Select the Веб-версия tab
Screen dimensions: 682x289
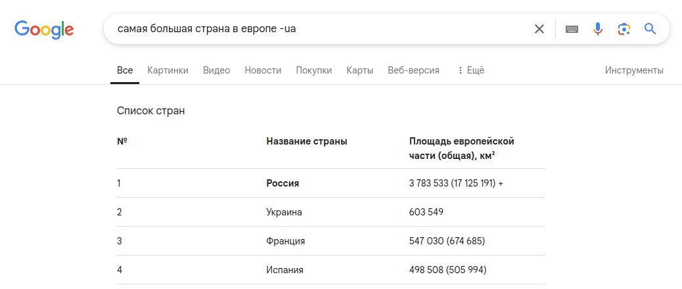point(413,70)
